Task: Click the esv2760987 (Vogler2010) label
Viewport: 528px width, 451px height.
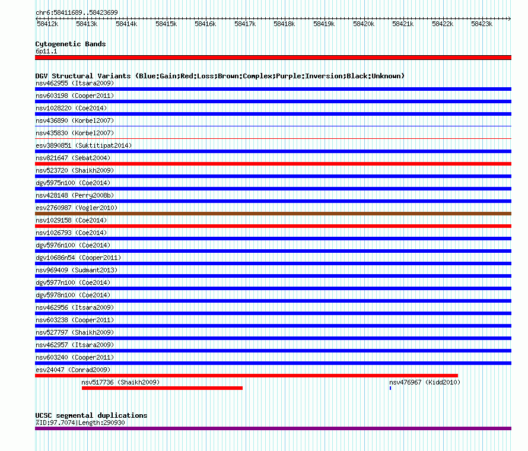Action: [x=77, y=208]
